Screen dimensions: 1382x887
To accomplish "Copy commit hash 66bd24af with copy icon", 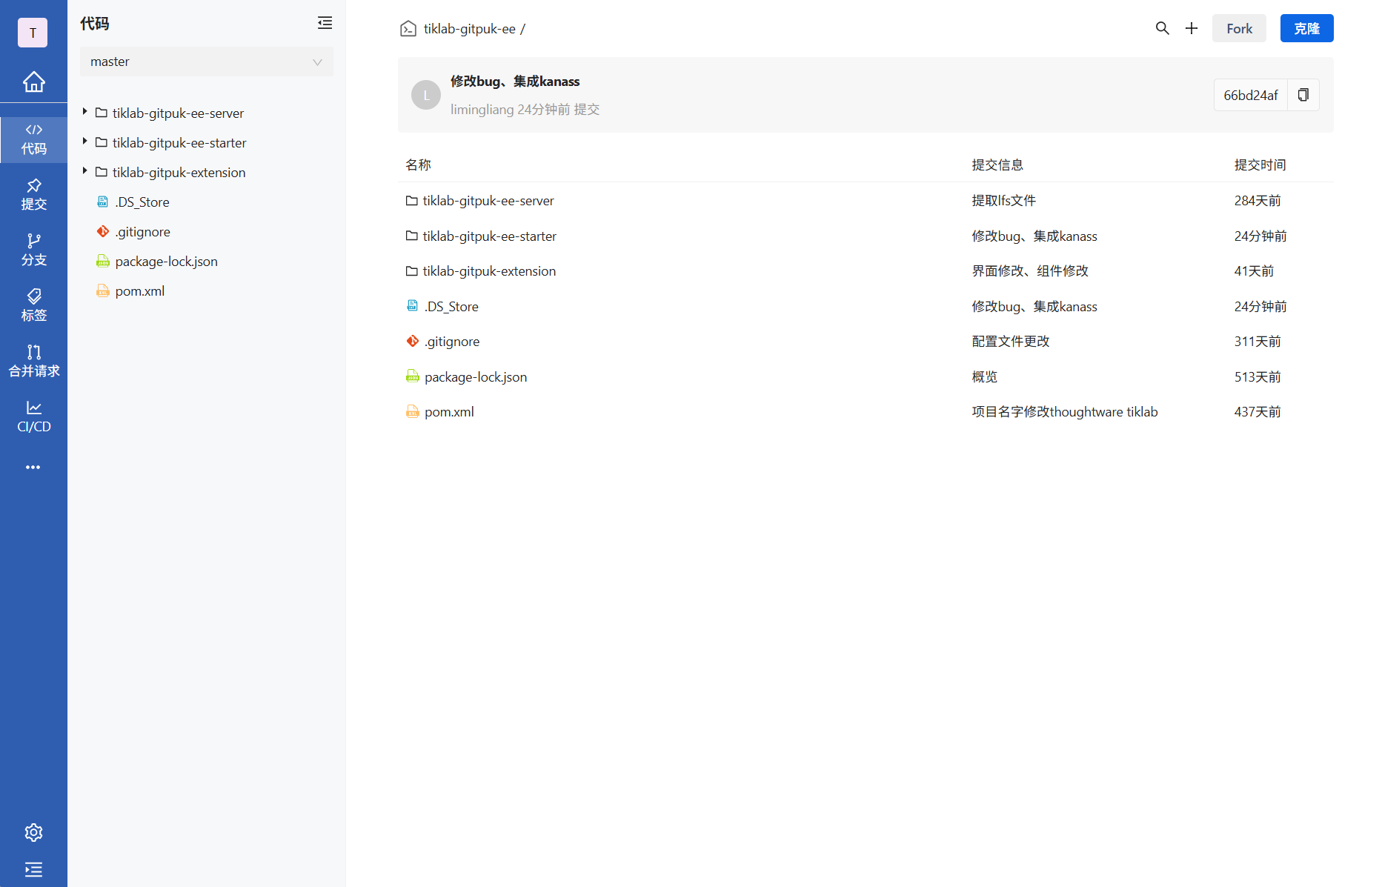I will coord(1303,95).
